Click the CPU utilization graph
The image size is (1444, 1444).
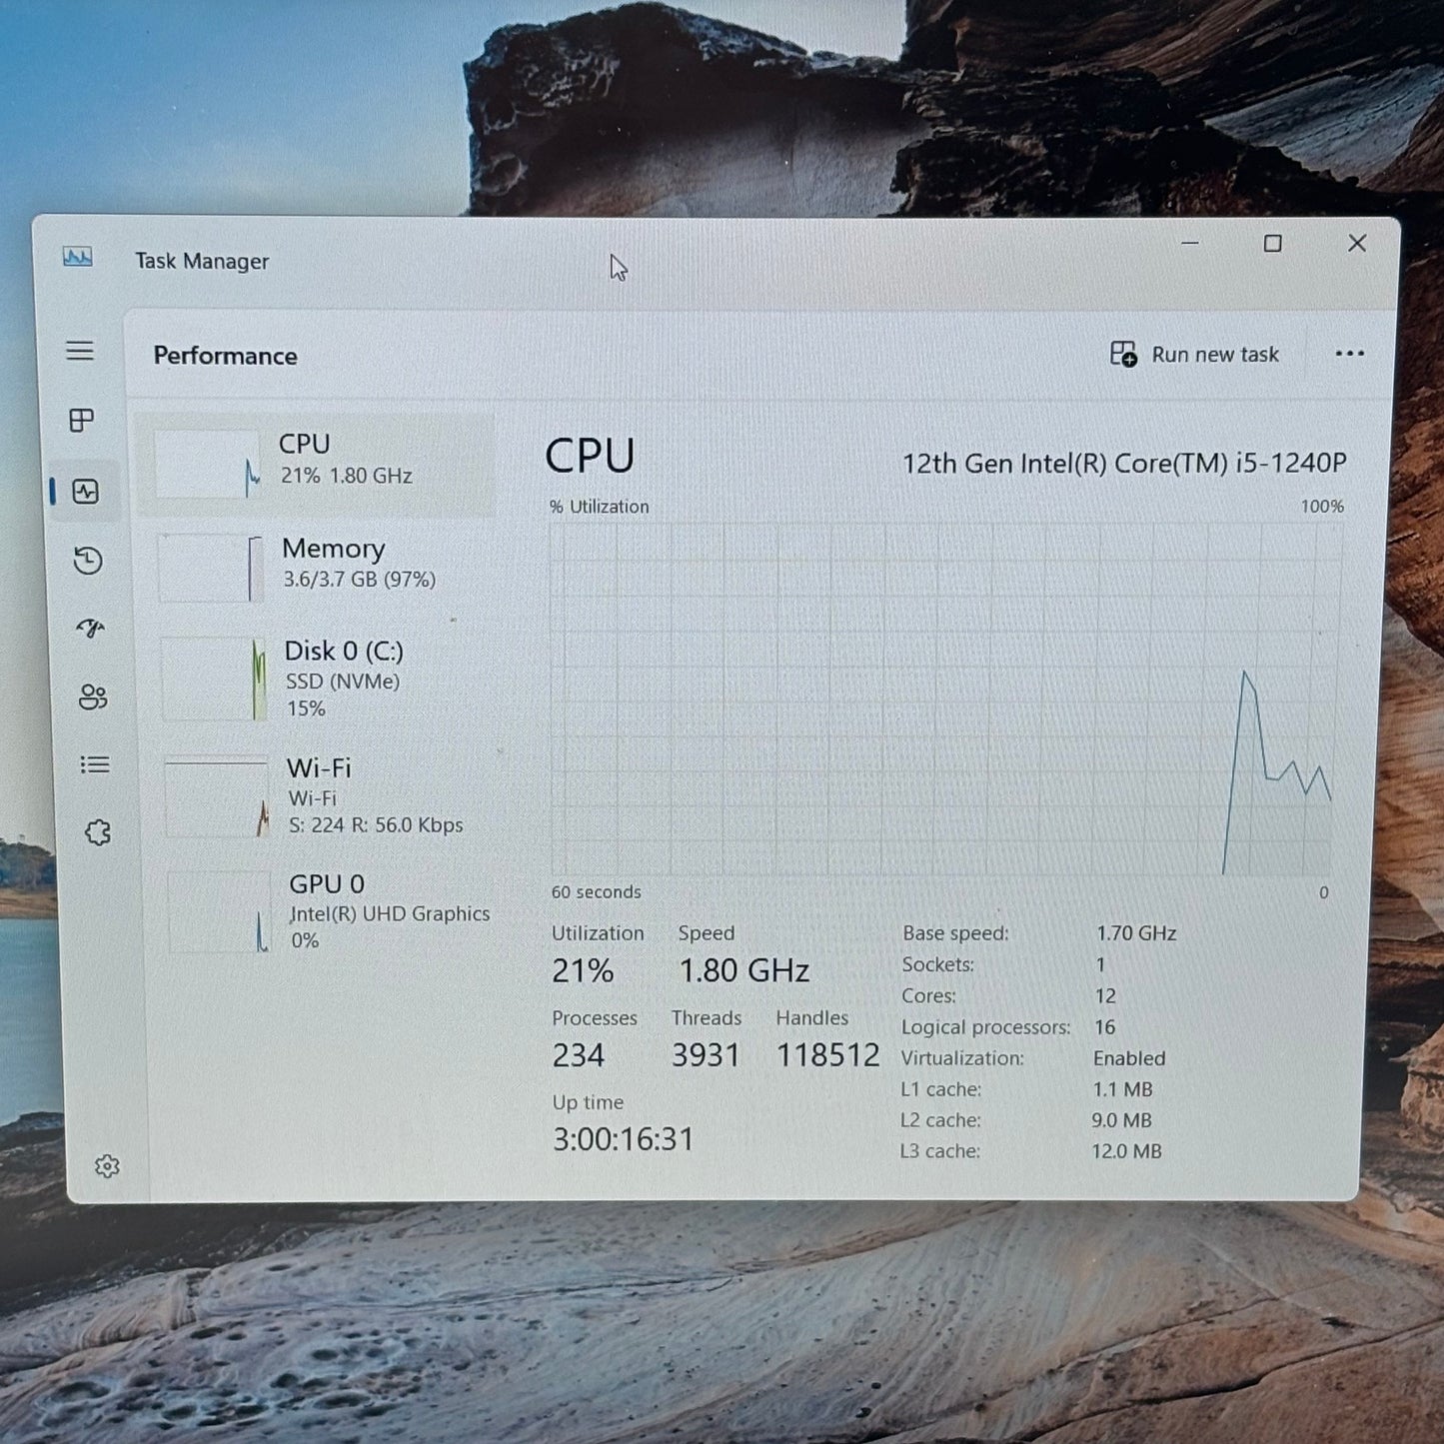(944, 700)
